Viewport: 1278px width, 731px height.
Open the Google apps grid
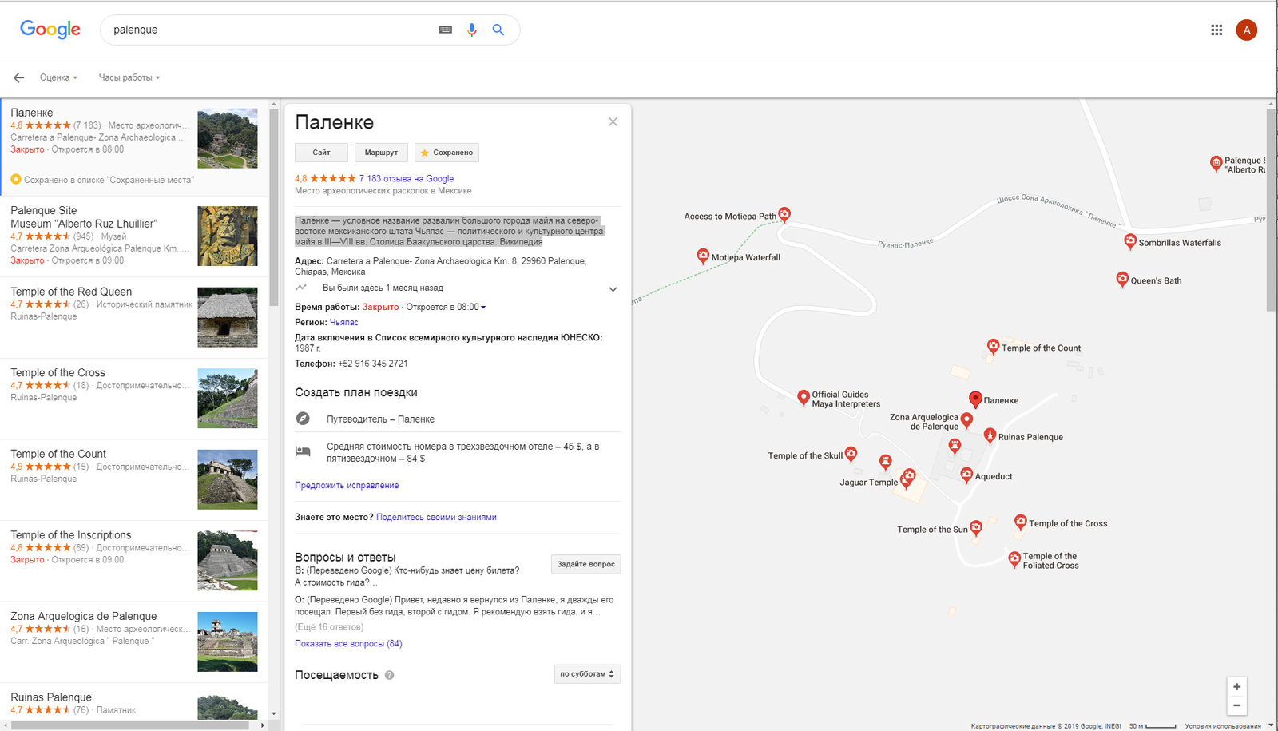(1216, 30)
